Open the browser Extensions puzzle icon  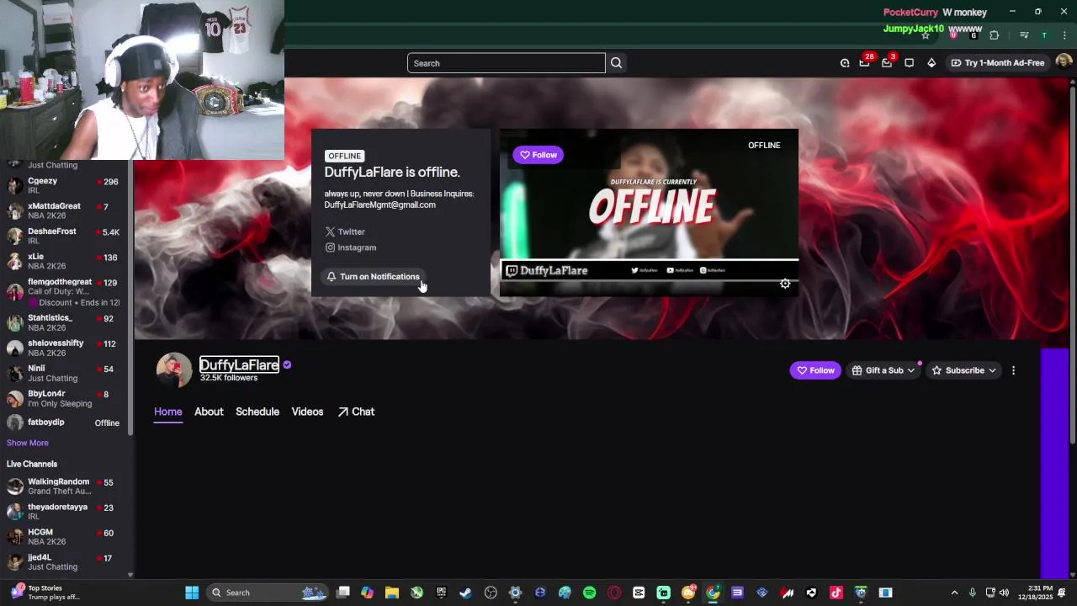pyautogui.click(x=995, y=35)
